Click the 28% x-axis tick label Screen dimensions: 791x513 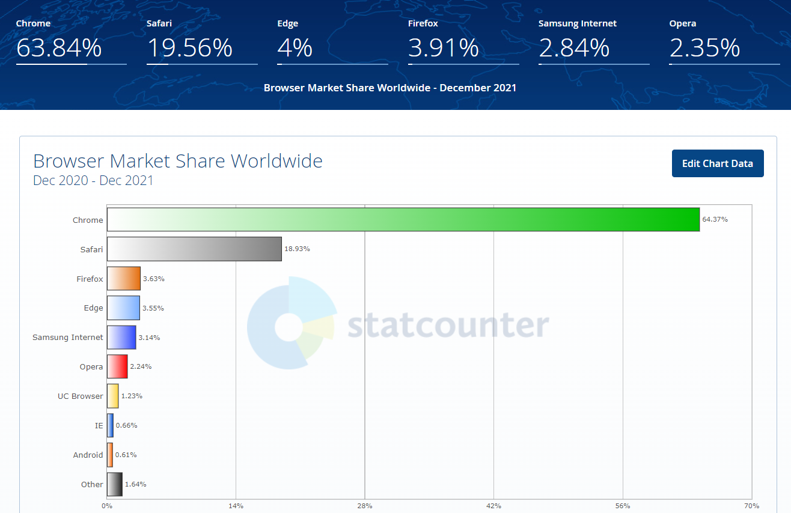pyautogui.click(x=365, y=506)
